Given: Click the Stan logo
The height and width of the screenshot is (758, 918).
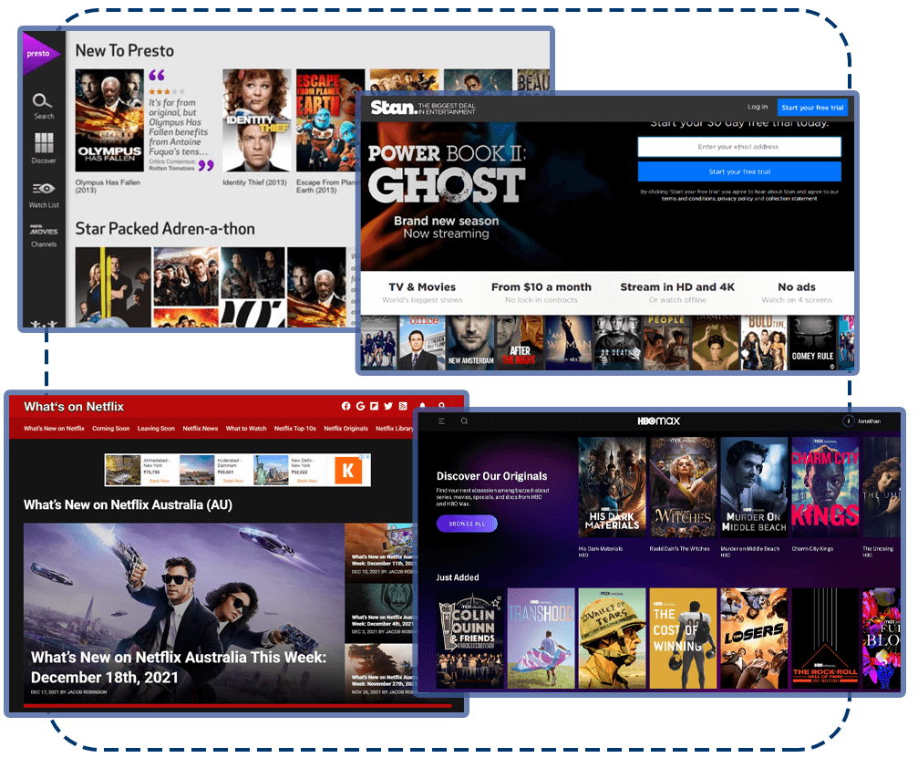Looking at the screenshot, I should pos(393,108).
